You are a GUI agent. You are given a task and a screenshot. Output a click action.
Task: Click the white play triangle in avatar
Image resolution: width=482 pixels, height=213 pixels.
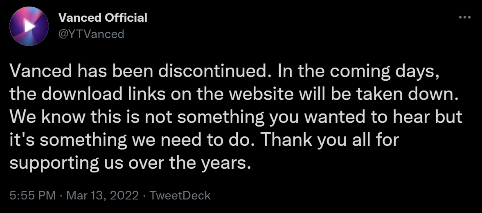(29, 26)
